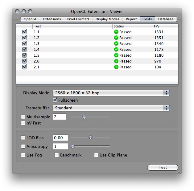This screenshot has height=191, width=194.
Task: Select FPS value 1331
Action: point(159,32)
